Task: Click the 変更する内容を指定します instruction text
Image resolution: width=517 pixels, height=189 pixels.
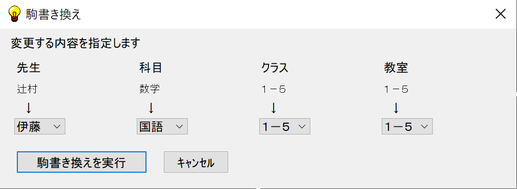Action: click(x=76, y=43)
